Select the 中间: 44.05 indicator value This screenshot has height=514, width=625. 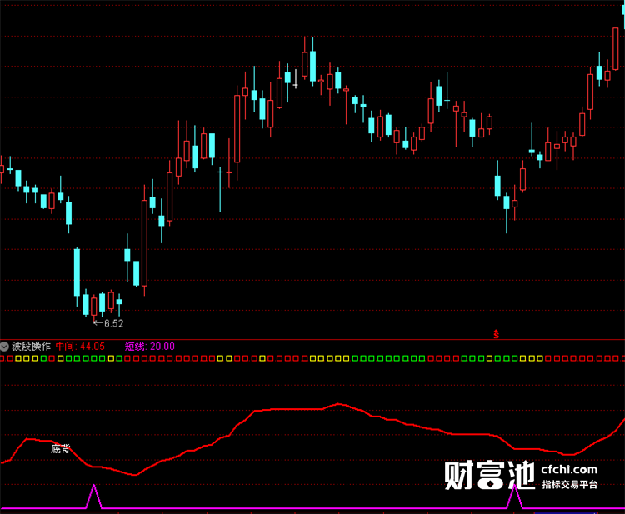tap(80, 347)
